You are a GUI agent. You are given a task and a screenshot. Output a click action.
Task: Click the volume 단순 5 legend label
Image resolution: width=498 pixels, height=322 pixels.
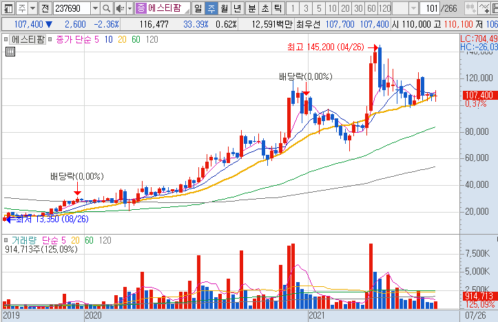(x=54, y=240)
